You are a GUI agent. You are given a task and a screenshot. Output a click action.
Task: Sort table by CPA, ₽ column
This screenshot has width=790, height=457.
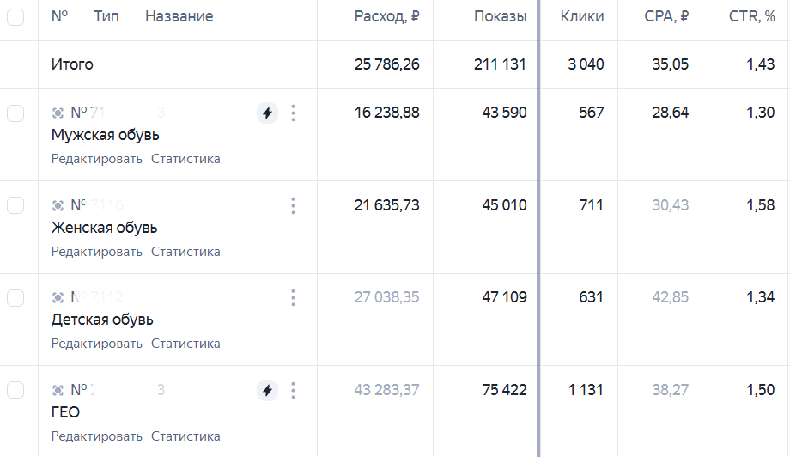666,16
